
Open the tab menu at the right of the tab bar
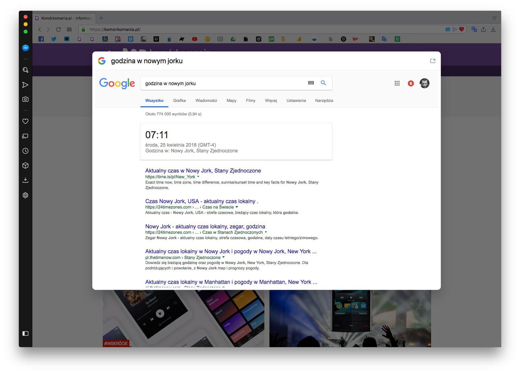(494, 18)
